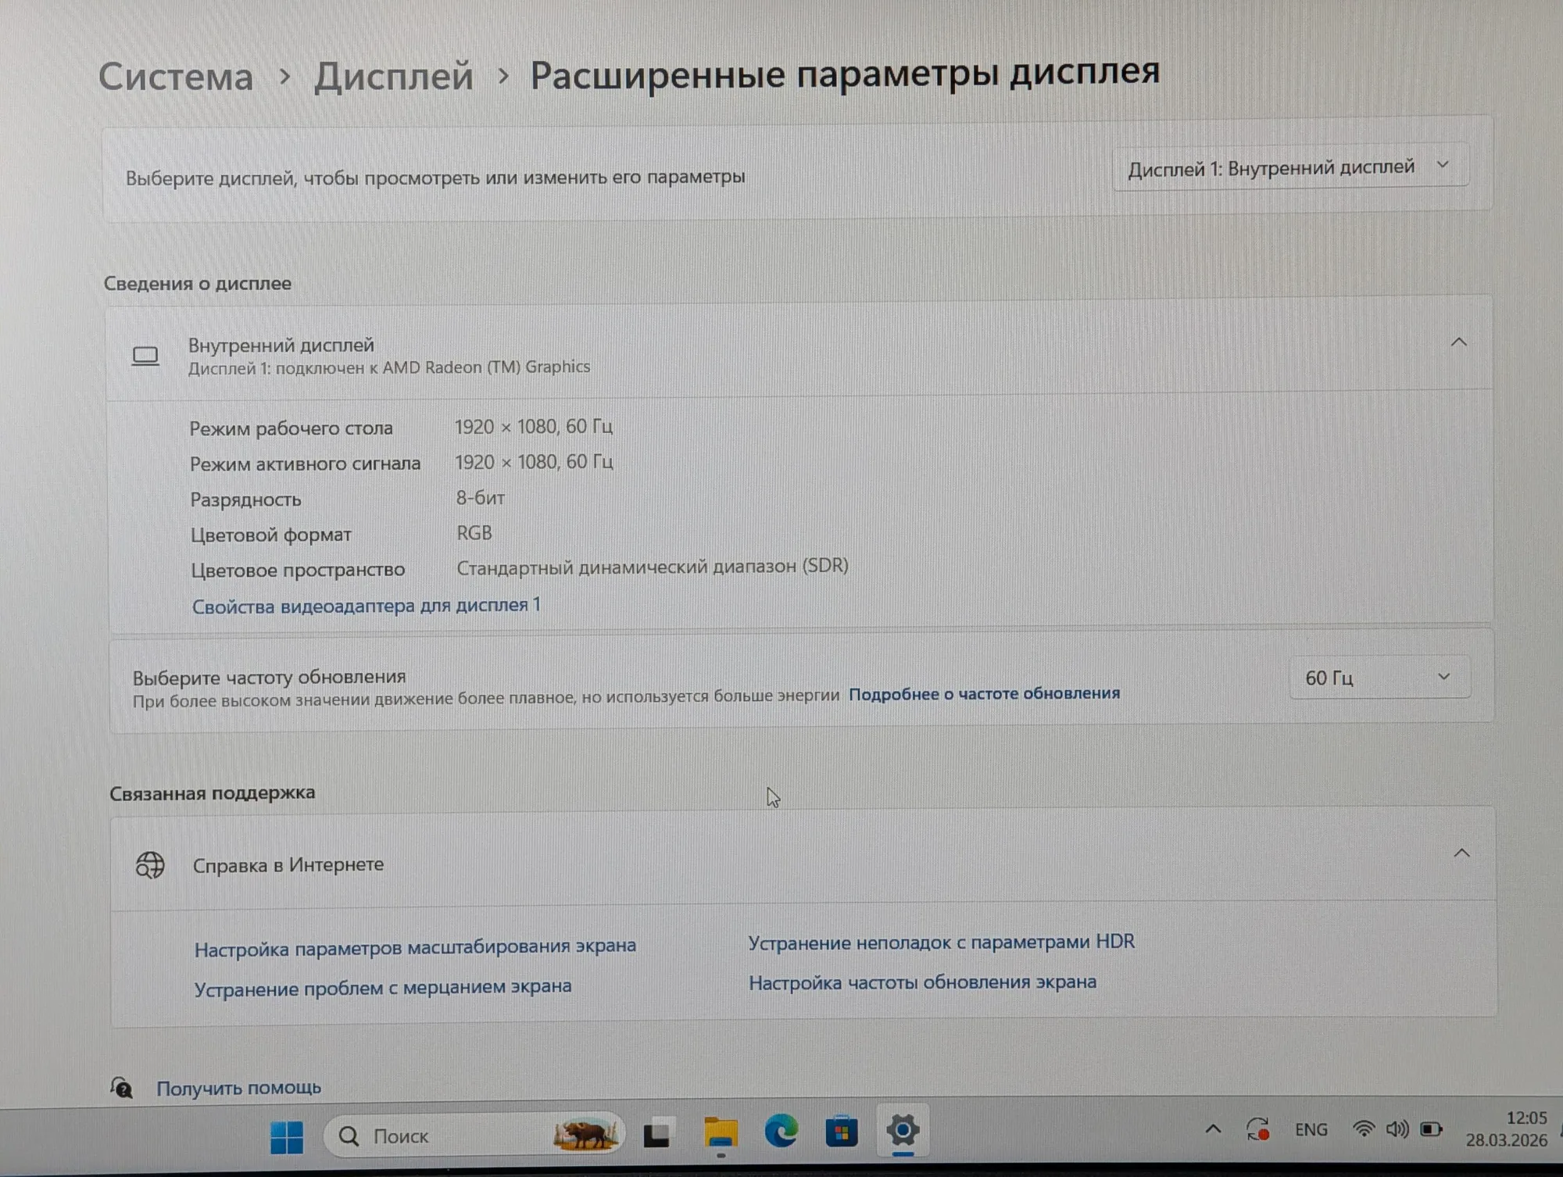Click the Settings gear taskbar icon
The width and height of the screenshot is (1563, 1177).
pos(903,1130)
